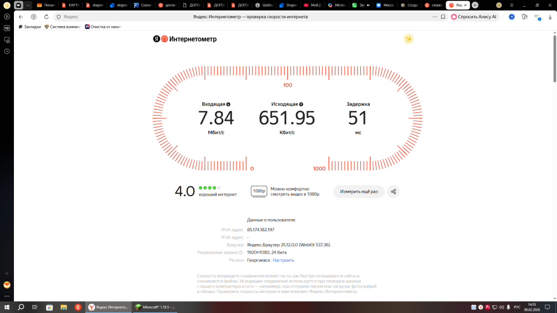Switch to the Мой Д YouTube tab

(x=312, y=5)
